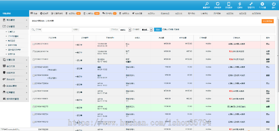Screen dimensions: 279x131
Task: Click the 短信管理 sidebar icon
Action: 4,92
